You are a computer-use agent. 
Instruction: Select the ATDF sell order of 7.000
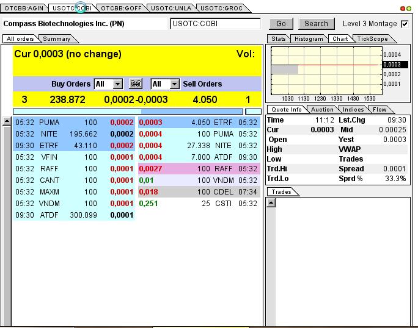click(x=199, y=157)
